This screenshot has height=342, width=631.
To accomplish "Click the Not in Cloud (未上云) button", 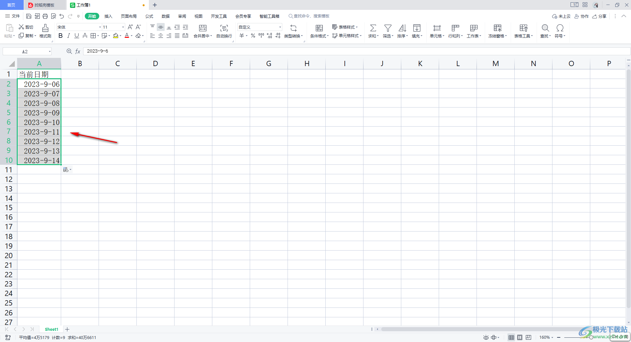I will pyautogui.click(x=561, y=16).
